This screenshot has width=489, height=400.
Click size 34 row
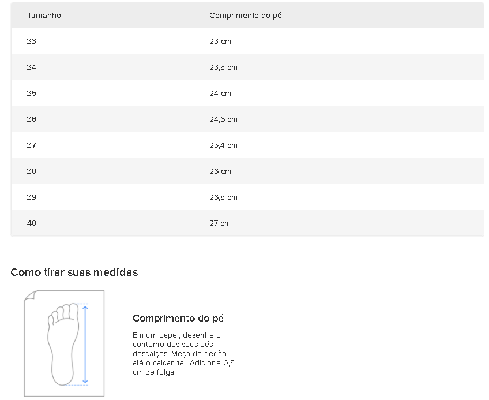click(x=247, y=67)
